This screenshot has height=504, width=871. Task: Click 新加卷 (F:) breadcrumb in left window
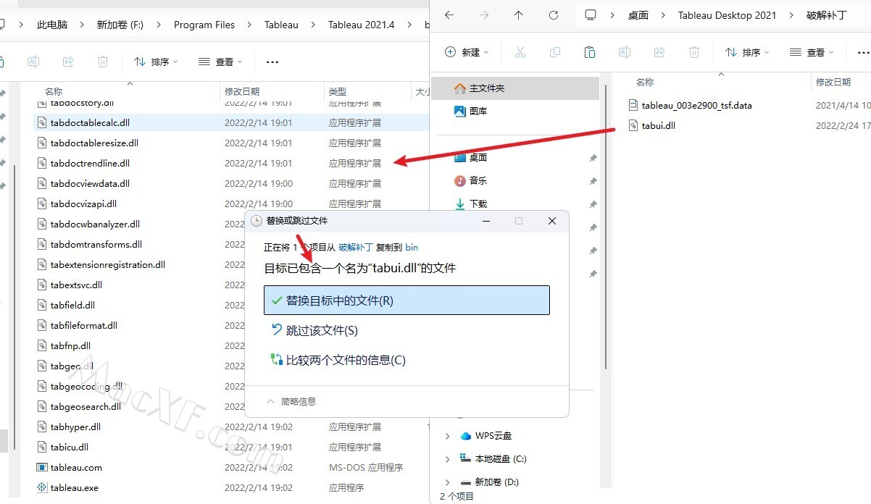click(120, 25)
